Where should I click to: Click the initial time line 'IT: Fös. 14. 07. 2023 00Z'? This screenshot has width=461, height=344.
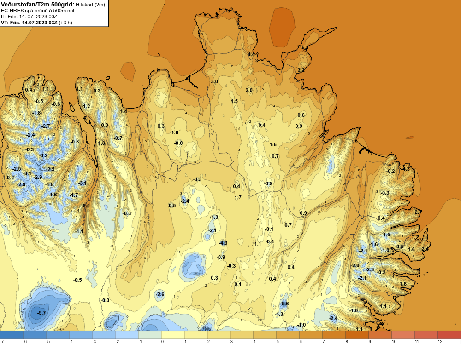29,17
